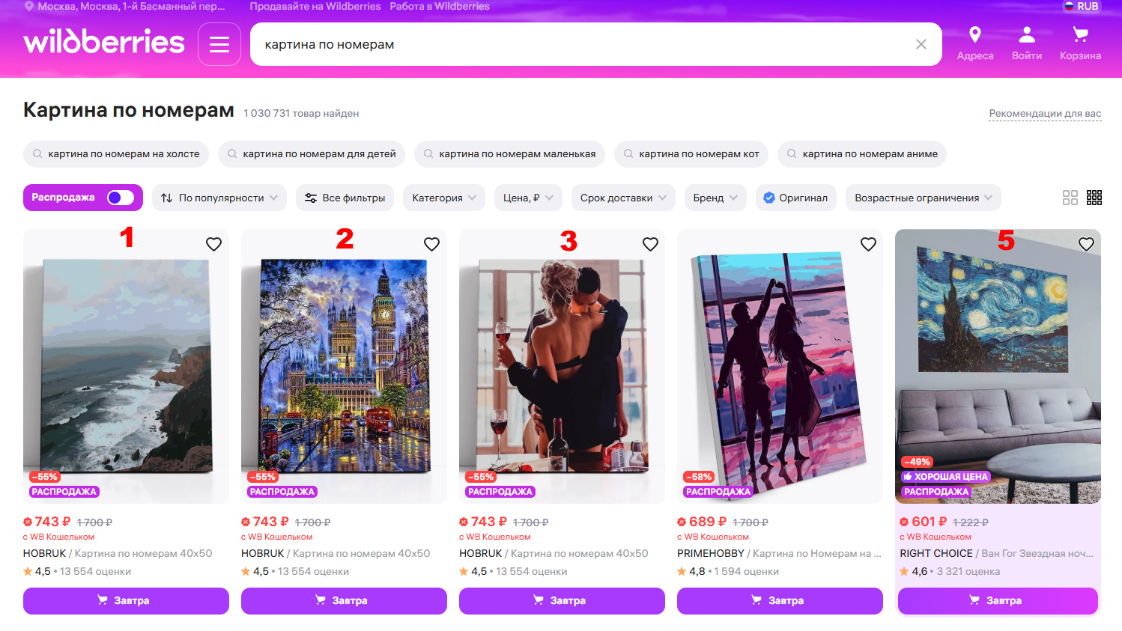Viewport: 1122px width, 631px height.
Task: Choose suggestion картина по номерам для детей
Action: pyautogui.click(x=312, y=153)
